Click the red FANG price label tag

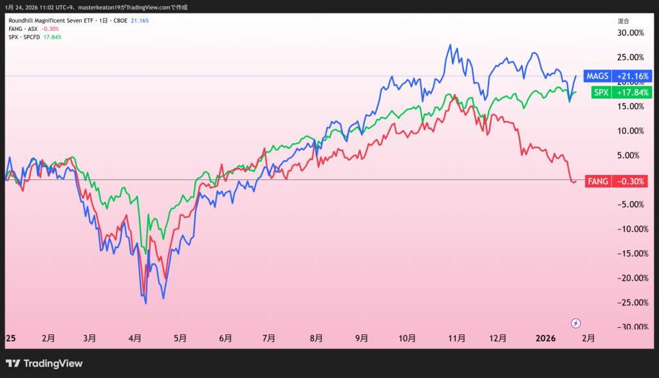[x=597, y=181]
